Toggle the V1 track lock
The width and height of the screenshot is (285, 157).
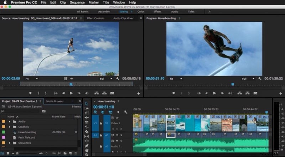(x=101, y=123)
